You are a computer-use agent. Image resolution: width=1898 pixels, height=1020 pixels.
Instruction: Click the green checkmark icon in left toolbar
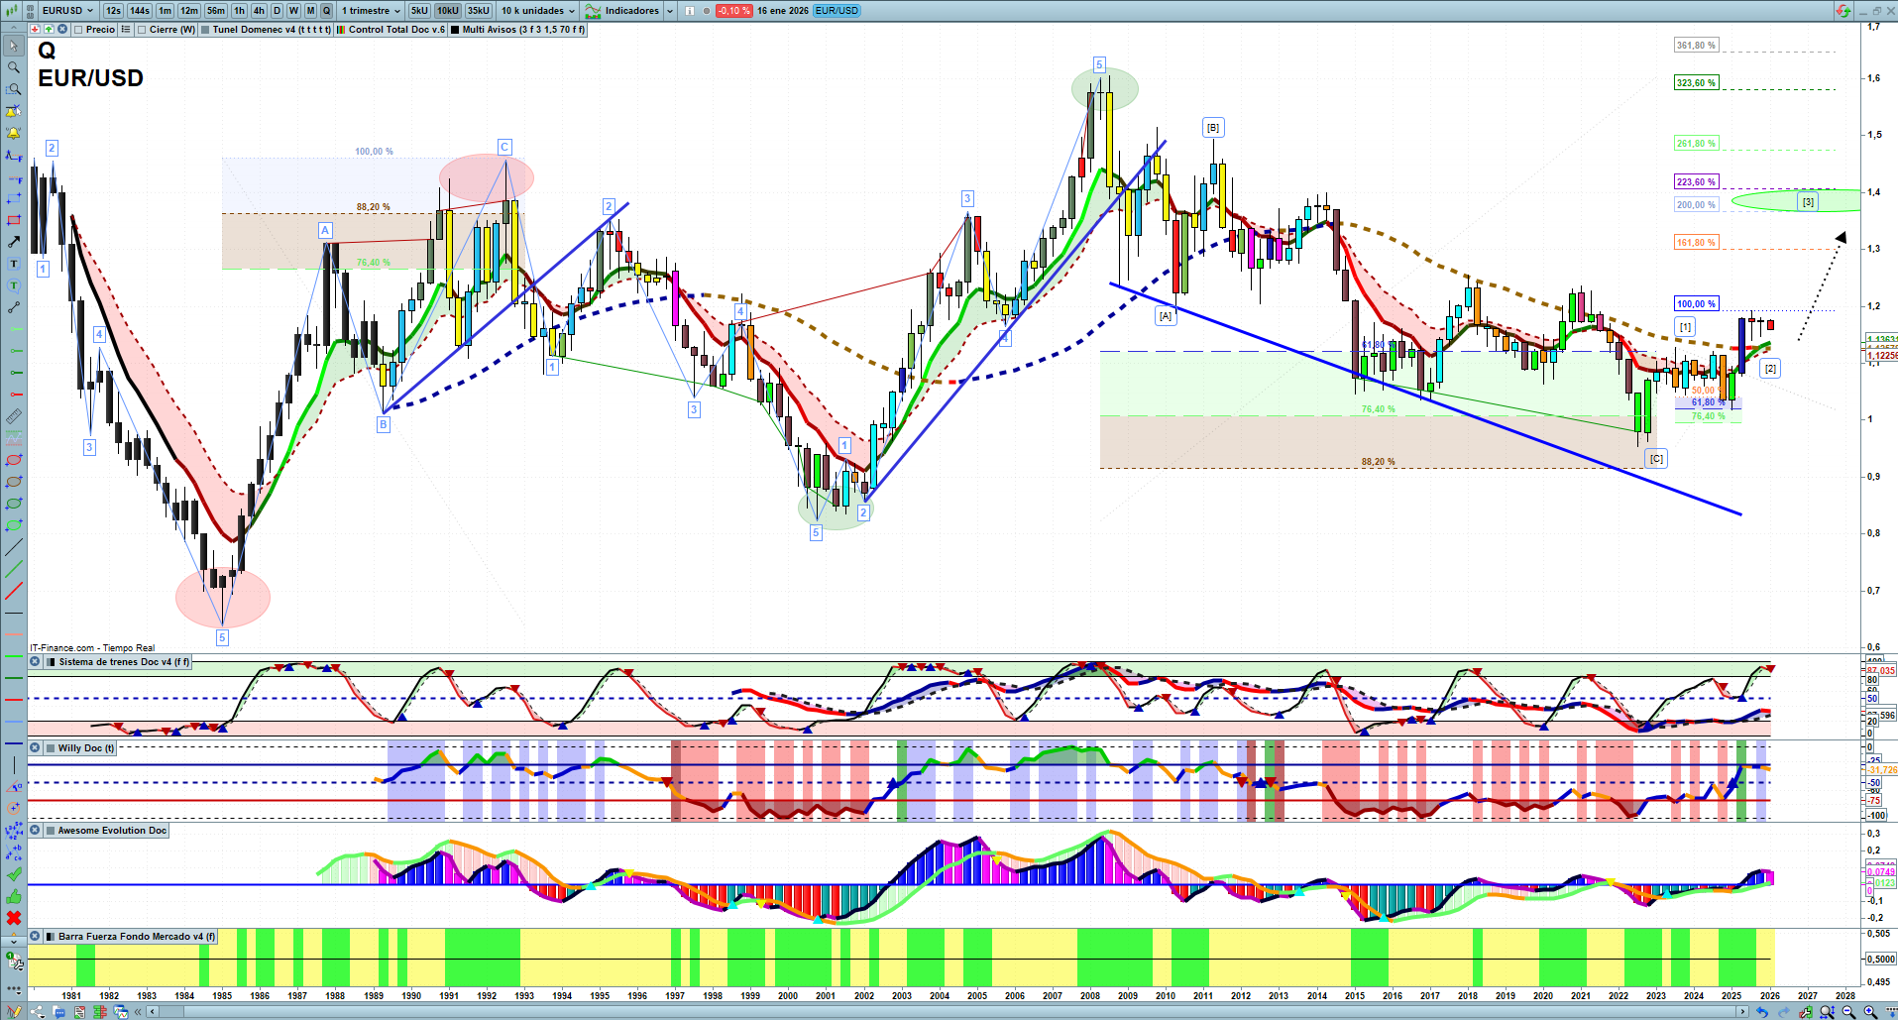click(x=14, y=874)
